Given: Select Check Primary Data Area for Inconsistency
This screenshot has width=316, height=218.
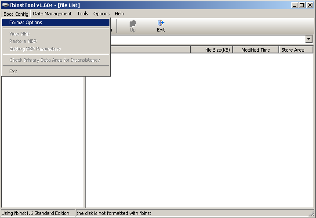Looking at the screenshot, I should coord(56,60).
